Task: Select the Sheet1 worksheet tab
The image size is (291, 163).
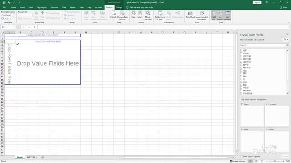Action: coord(20,157)
